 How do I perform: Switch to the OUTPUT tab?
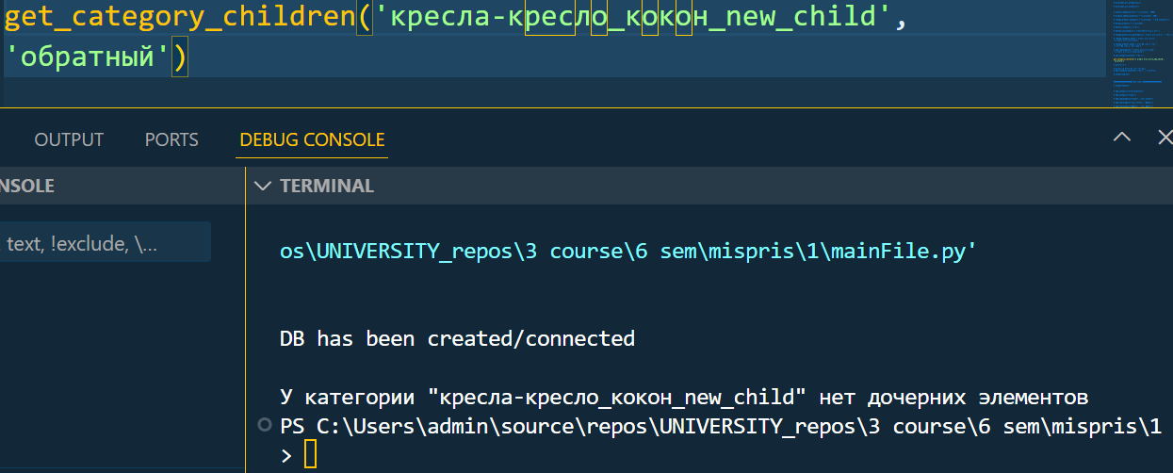tap(69, 139)
